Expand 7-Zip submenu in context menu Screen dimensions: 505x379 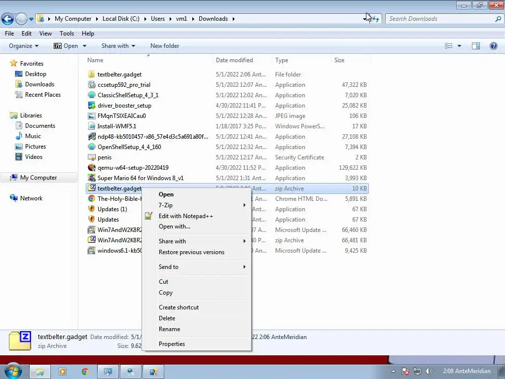point(196,205)
